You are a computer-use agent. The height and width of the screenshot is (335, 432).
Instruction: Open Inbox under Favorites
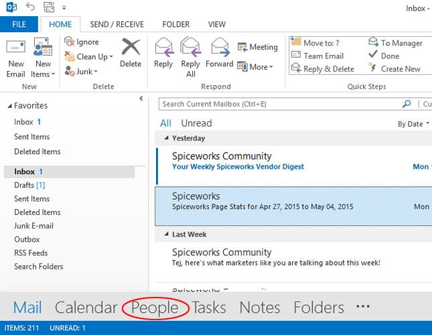click(27, 122)
